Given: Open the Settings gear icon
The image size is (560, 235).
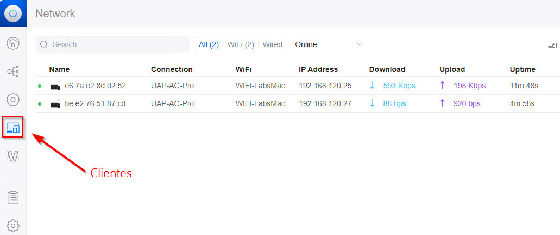Looking at the screenshot, I should point(13,225).
